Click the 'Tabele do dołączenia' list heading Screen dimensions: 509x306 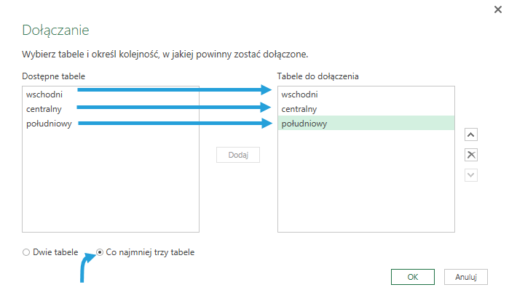click(x=317, y=76)
